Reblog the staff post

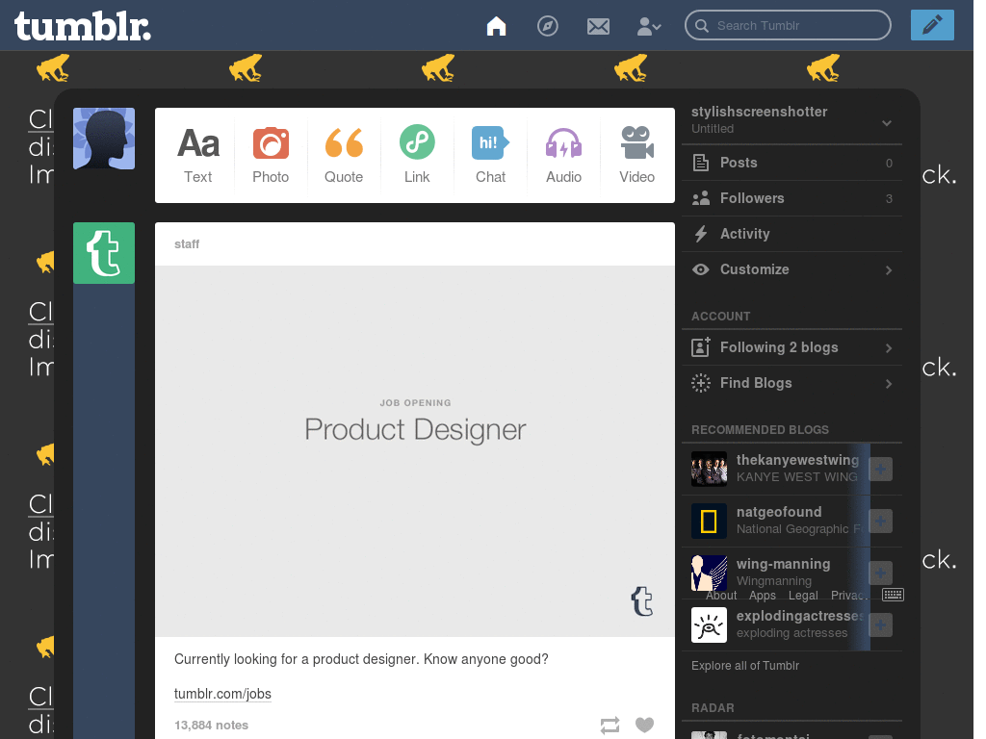tap(610, 726)
